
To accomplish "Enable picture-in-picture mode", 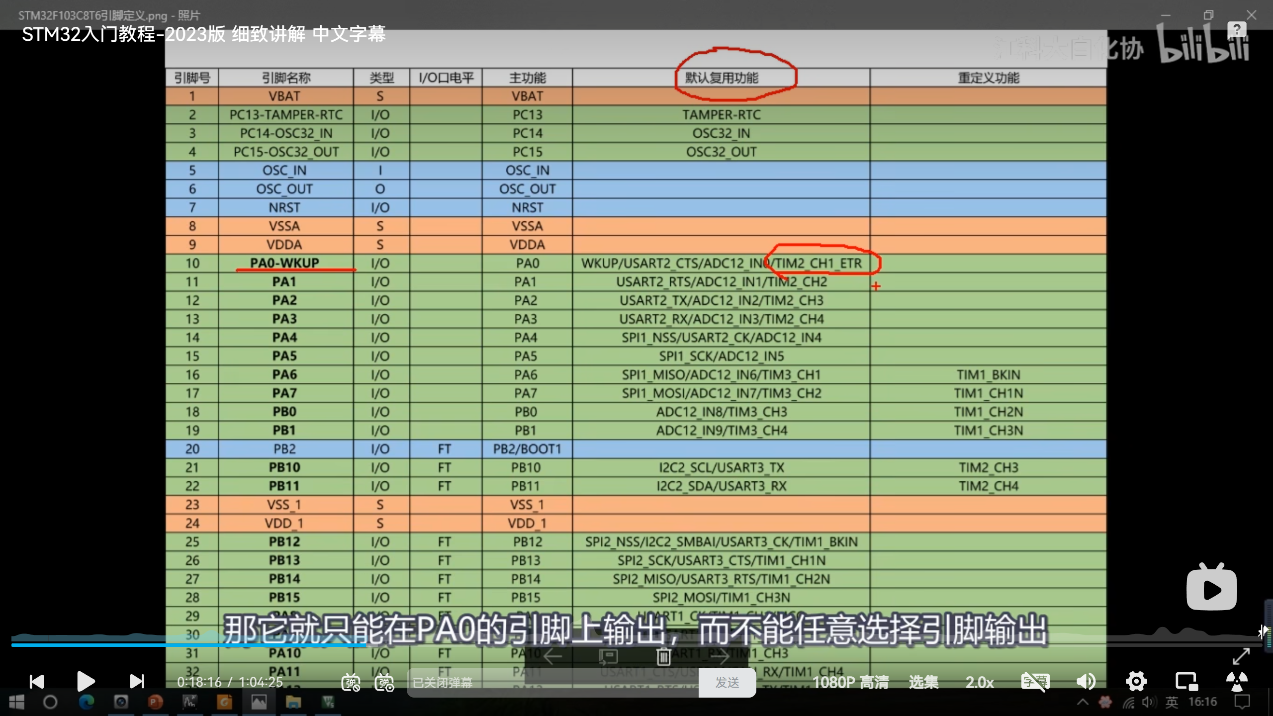I will 1186,681.
